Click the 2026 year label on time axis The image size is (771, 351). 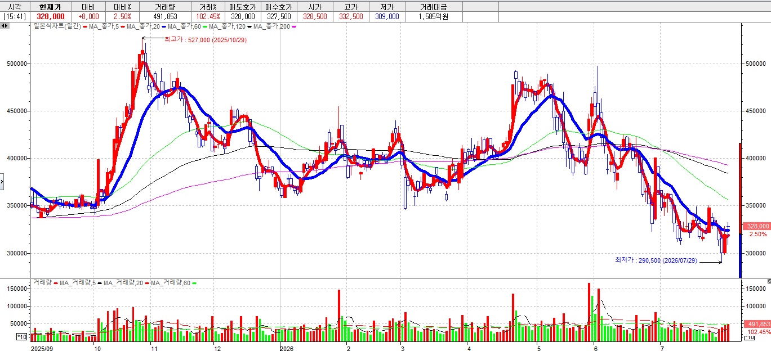[x=287, y=348]
